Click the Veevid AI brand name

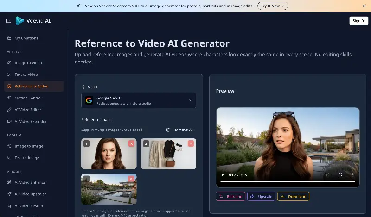coord(38,21)
